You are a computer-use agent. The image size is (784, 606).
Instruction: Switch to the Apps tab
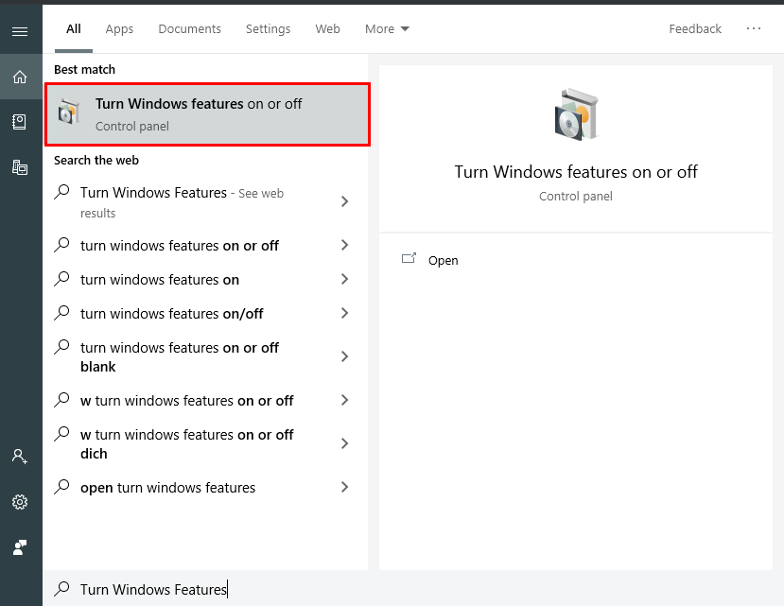pos(119,28)
